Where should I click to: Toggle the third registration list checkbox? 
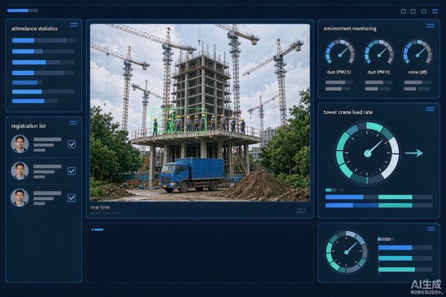(72, 198)
